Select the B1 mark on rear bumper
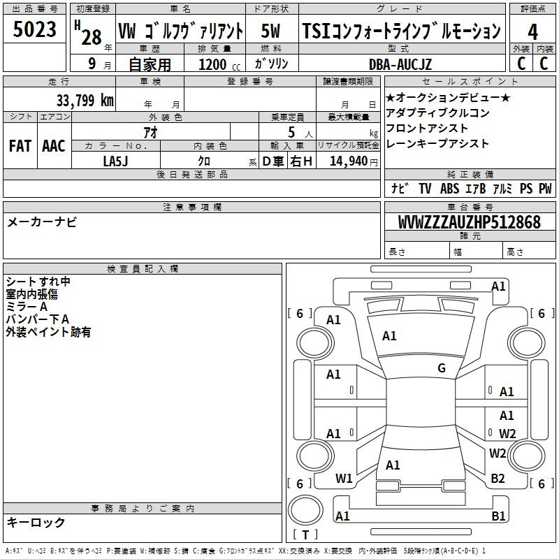 tap(498, 516)
